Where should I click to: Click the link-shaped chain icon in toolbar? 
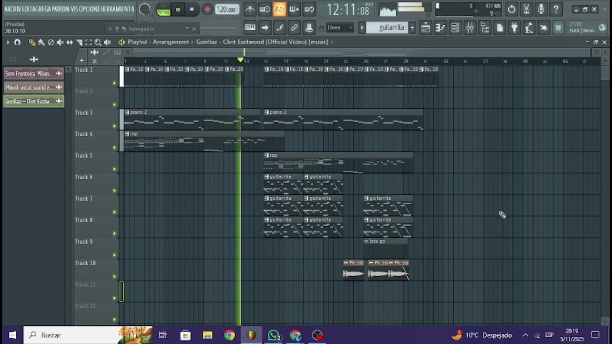294,28
